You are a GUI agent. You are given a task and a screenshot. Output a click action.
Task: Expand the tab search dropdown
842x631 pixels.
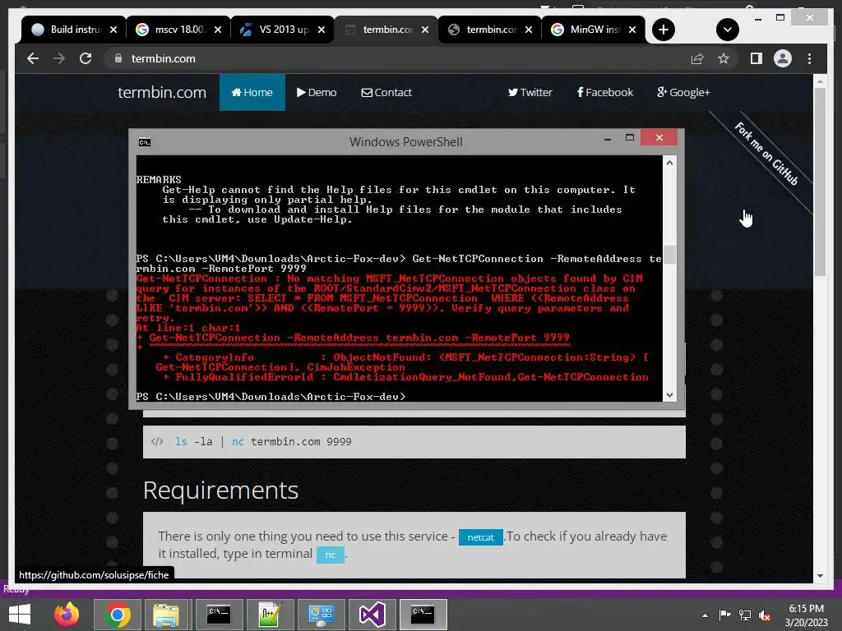tap(727, 30)
